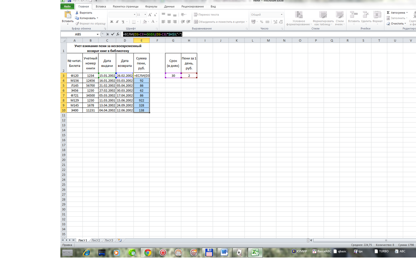Viewport: 416px width, 260px height.
Task: Toggle underline (Ч) formatting
Action: tap(122, 21)
